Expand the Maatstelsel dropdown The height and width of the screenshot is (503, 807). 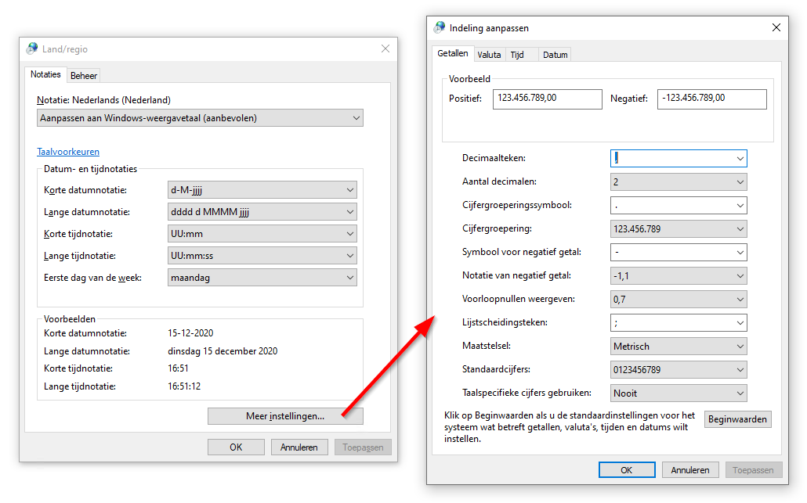pos(679,347)
